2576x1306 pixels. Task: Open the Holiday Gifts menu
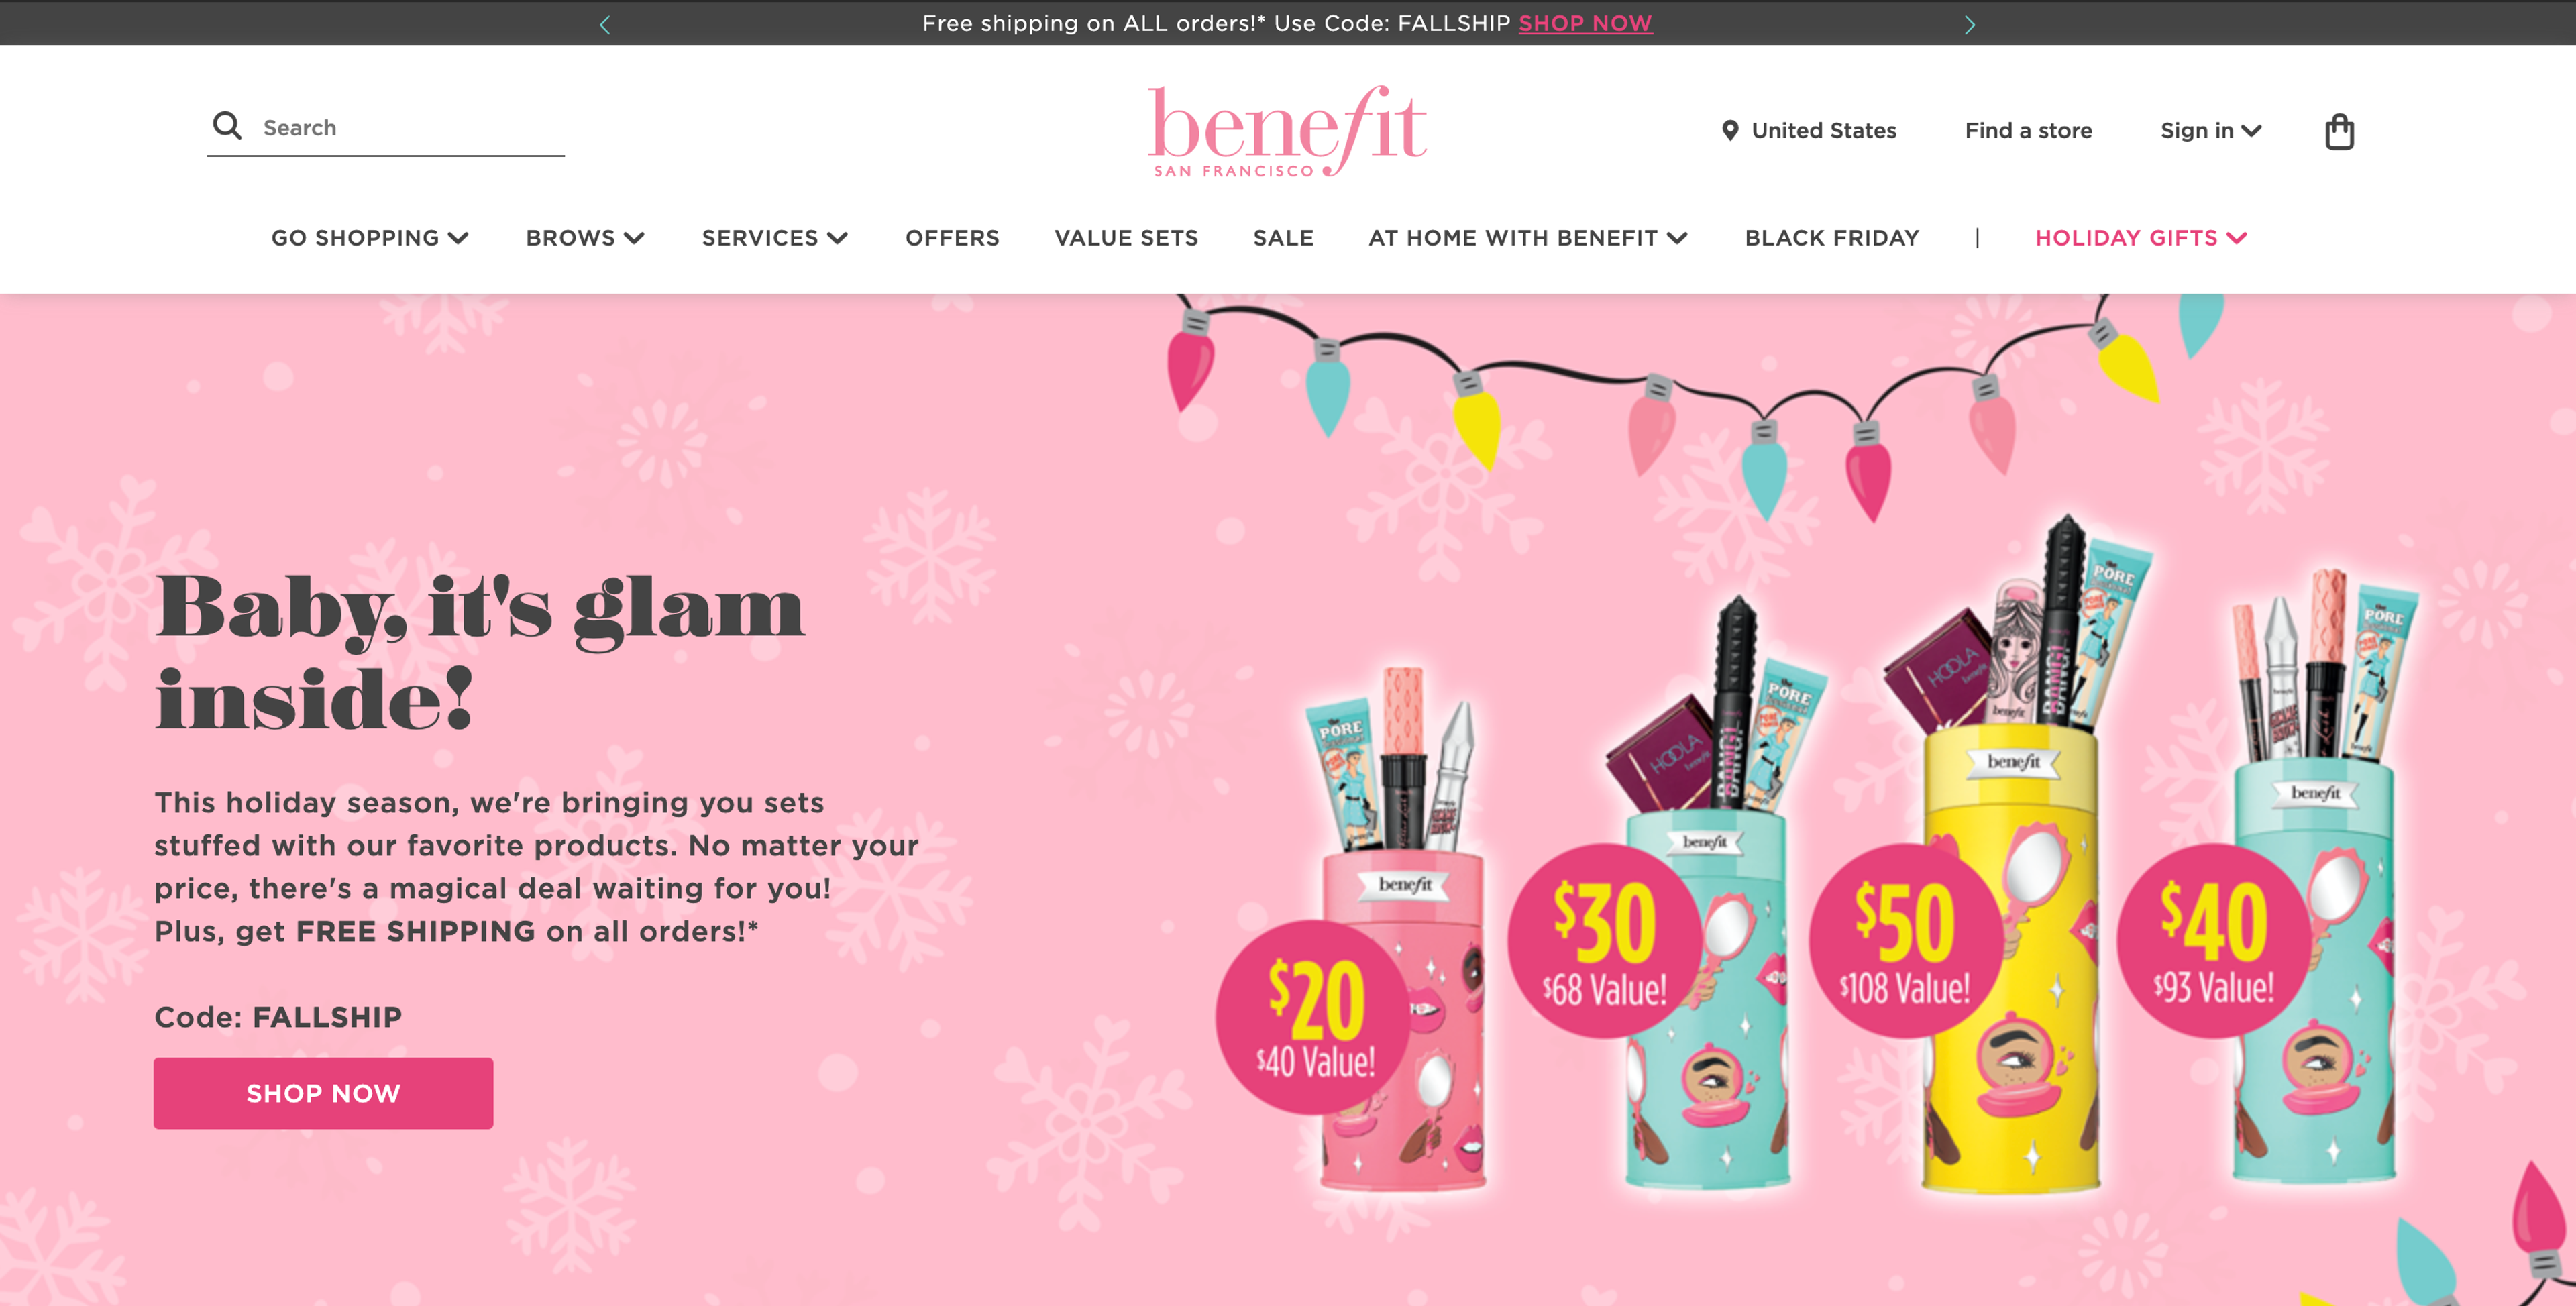[x=2141, y=238]
